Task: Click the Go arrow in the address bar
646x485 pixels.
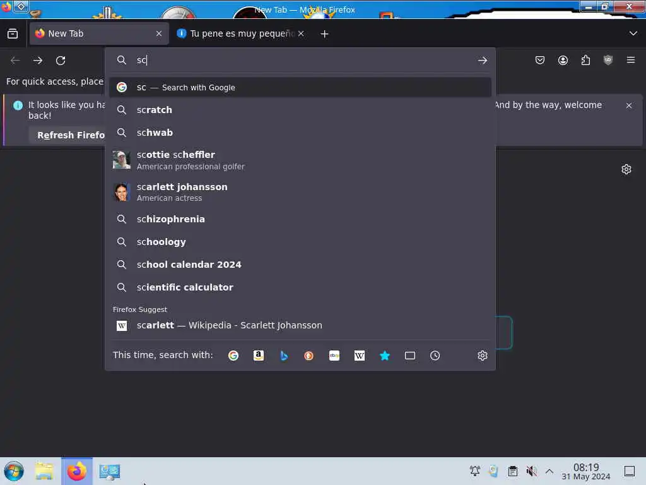Action: point(483,61)
